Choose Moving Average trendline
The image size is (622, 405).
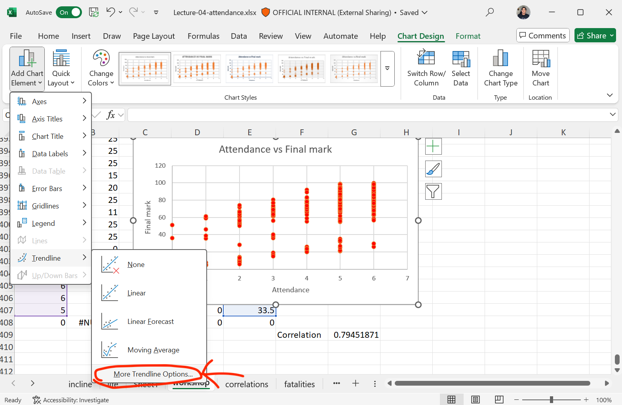pyautogui.click(x=153, y=350)
